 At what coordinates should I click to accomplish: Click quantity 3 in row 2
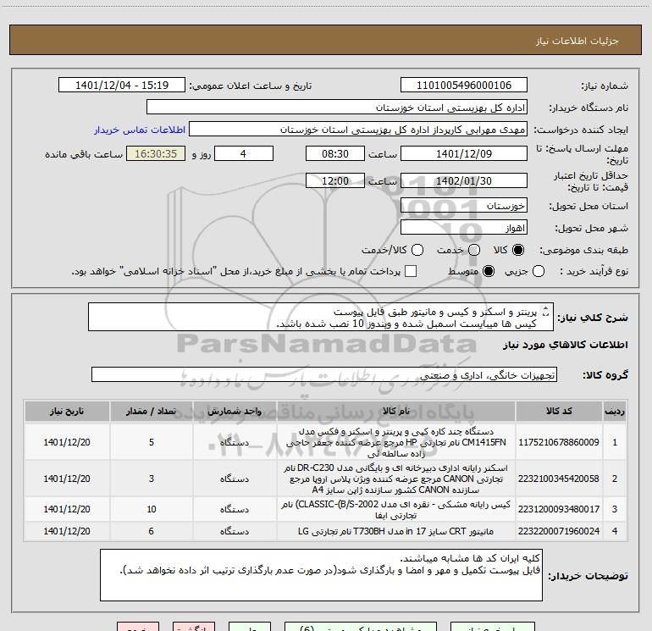pyautogui.click(x=152, y=479)
